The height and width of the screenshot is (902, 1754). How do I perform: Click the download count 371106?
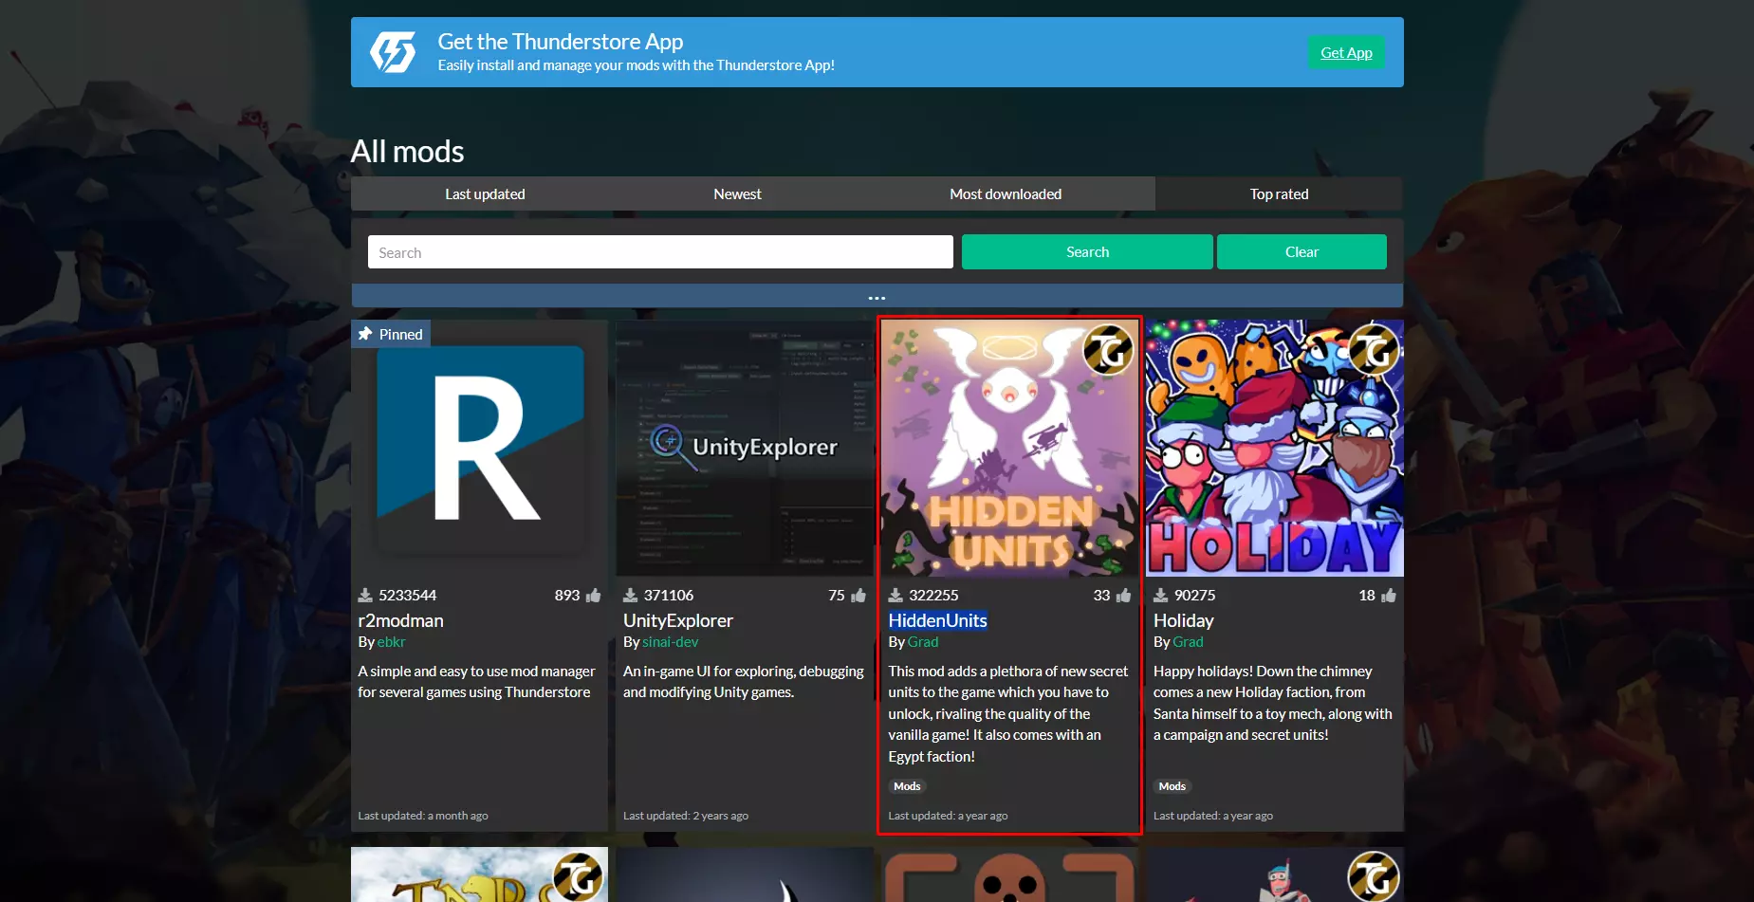point(669,596)
